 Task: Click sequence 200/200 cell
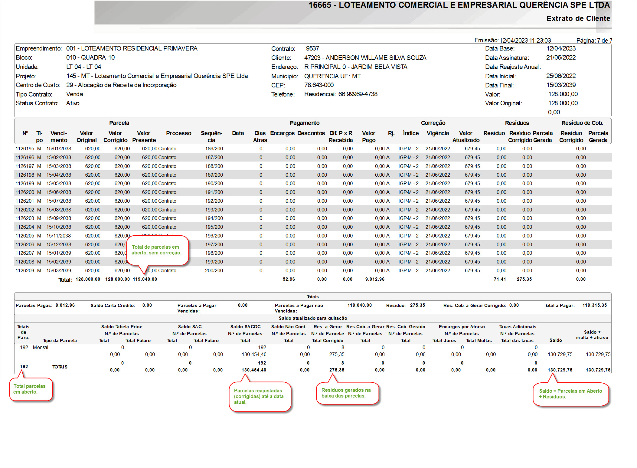(214, 270)
